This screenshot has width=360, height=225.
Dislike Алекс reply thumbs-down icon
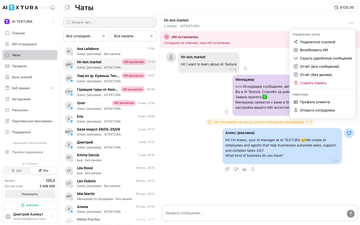pyautogui.click(x=236, y=169)
